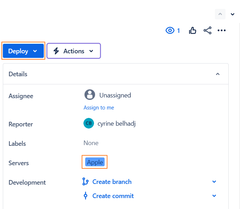240x209 pixels.
Task: Vote with the thumbs up icon
Action: click(x=193, y=31)
